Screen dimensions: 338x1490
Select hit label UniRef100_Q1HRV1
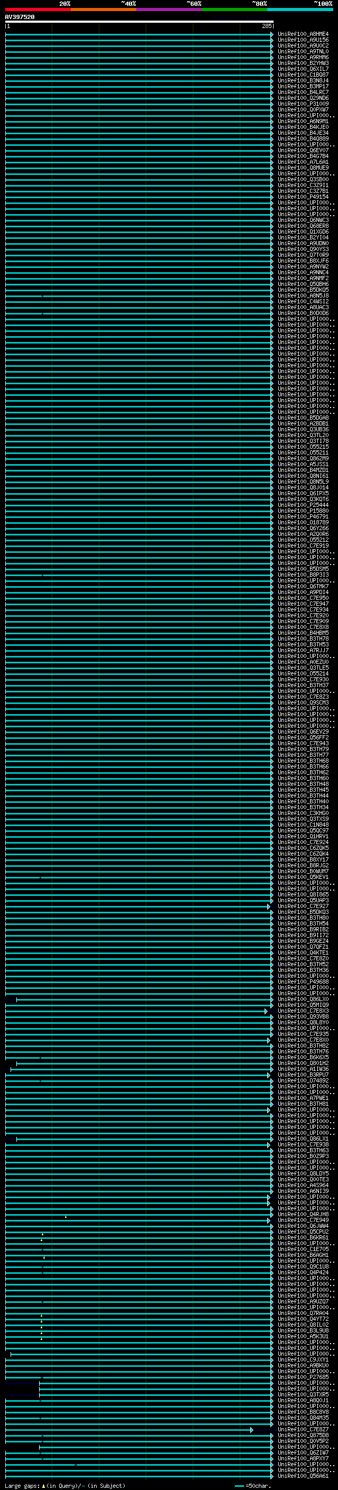tap(303, 836)
